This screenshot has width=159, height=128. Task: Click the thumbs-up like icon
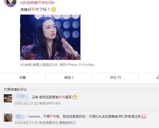158,77
